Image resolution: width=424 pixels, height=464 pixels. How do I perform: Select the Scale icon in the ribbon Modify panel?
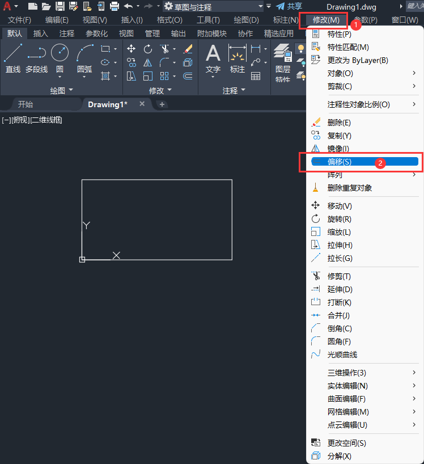[x=147, y=76]
